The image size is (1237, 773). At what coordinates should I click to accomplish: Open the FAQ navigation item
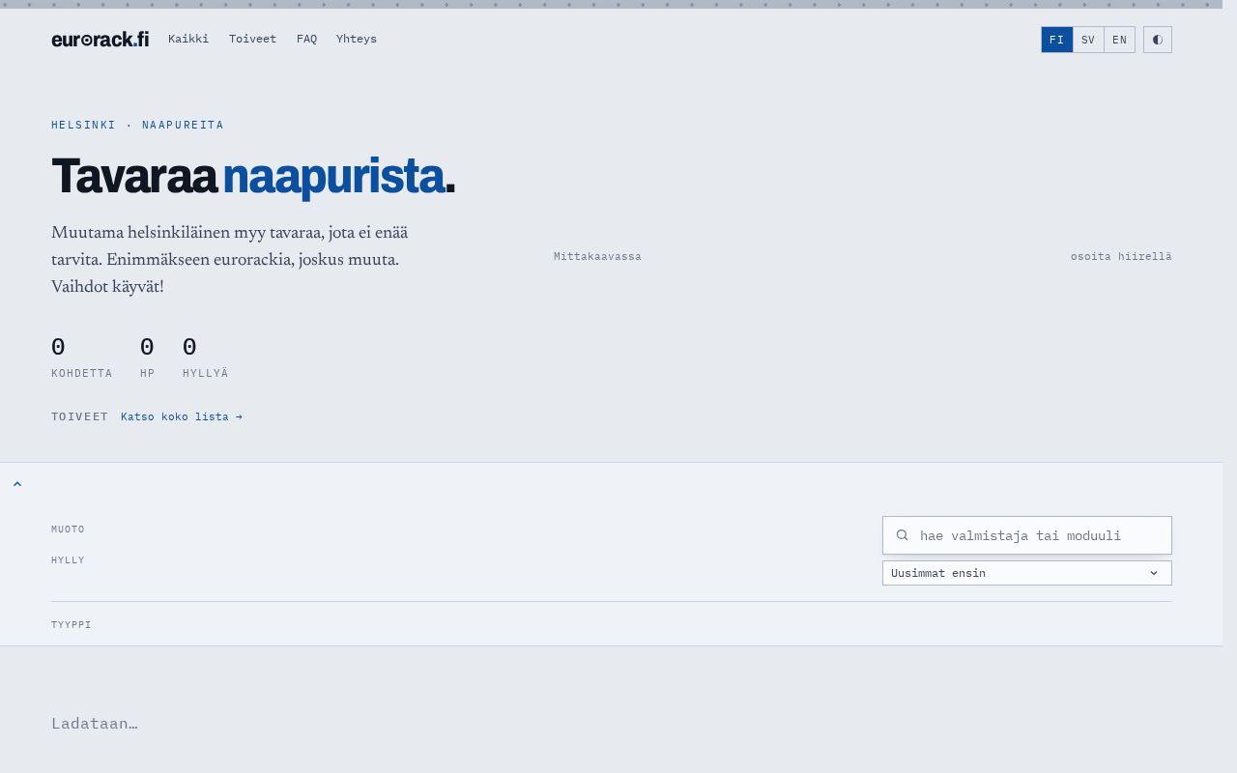click(306, 40)
